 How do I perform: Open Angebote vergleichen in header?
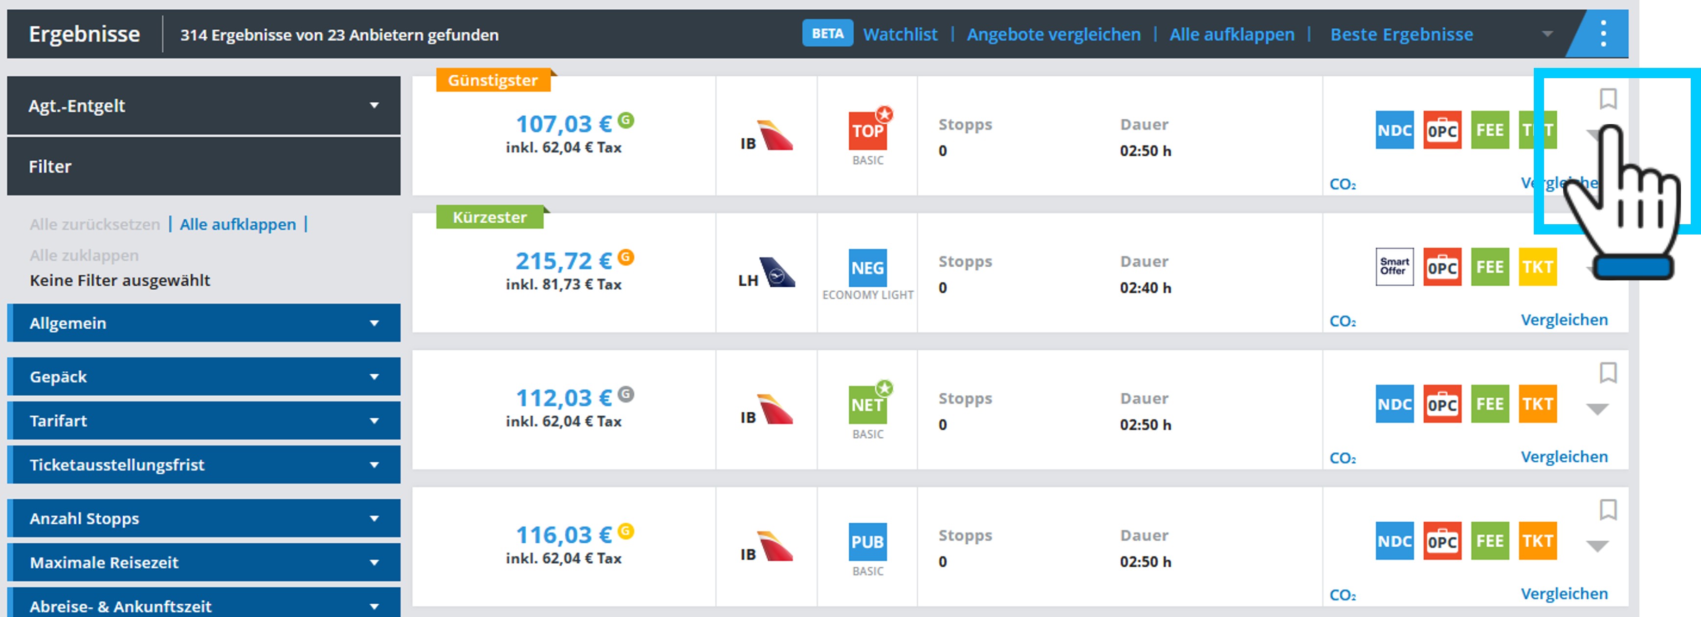click(x=1053, y=34)
